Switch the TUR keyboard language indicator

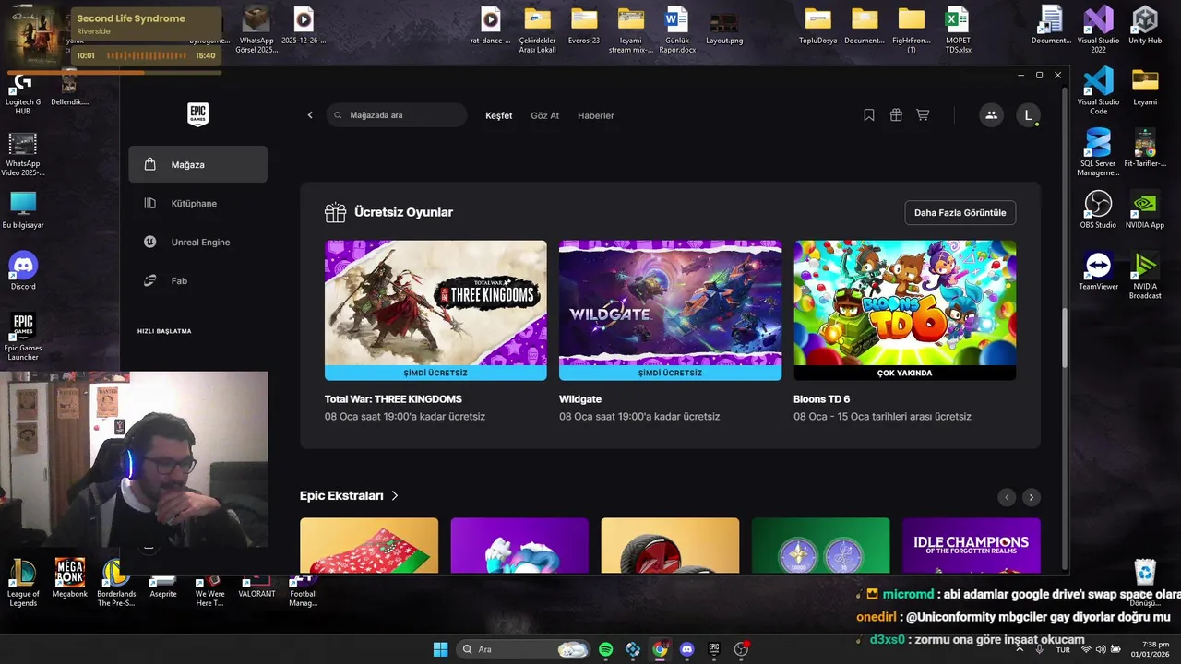1063,649
